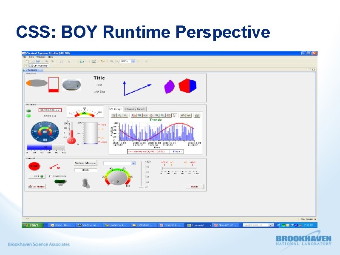Image resolution: width=340 pixels, height=255 pixels.
Task: Click the red-bordered rectangle shape
Action: click(54, 85)
